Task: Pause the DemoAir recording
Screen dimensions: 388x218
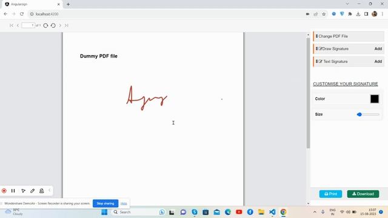Action: tap(13, 191)
